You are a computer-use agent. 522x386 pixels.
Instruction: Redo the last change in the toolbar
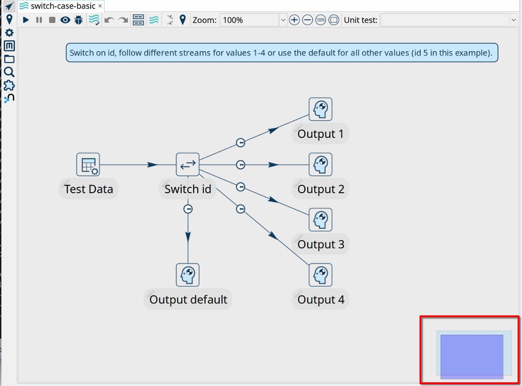coord(123,20)
